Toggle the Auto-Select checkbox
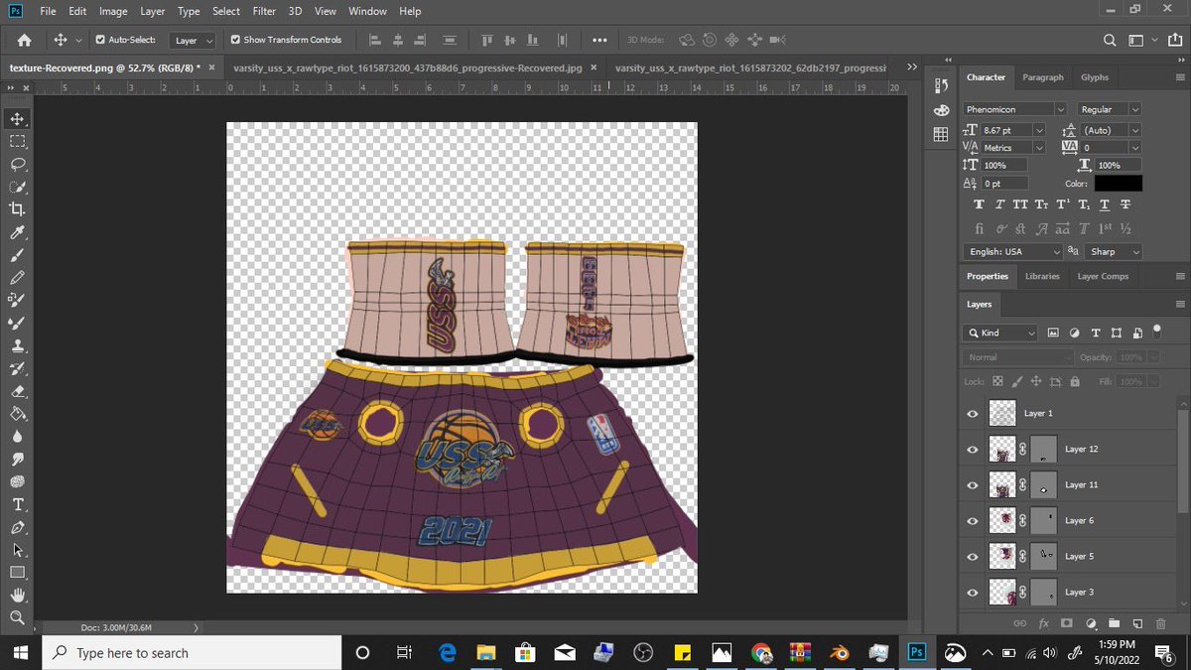1191x670 pixels. tap(100, 40)
